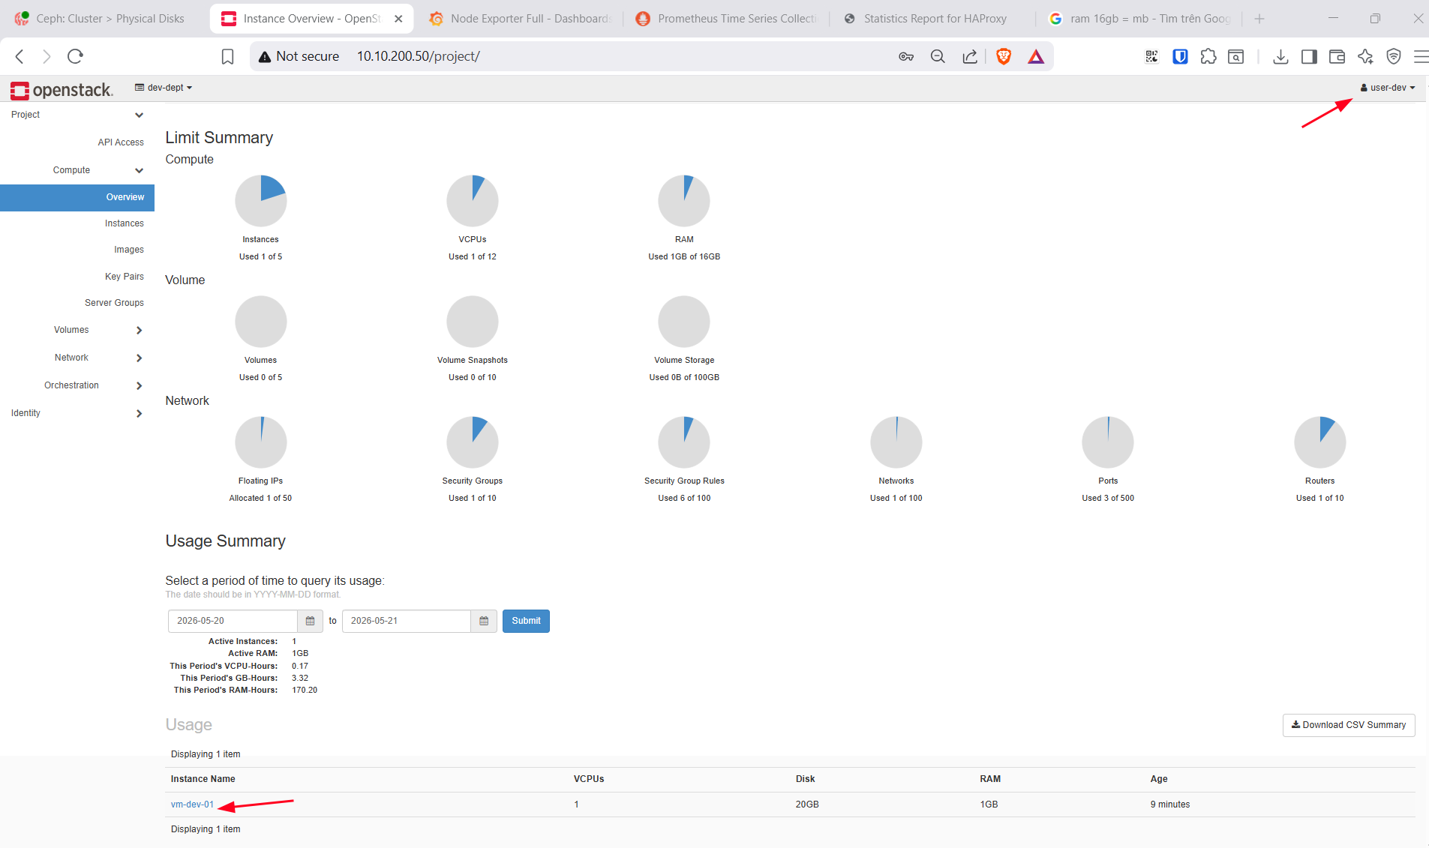The height and width of the screenshot is (848, 1429).
Task: Share this page
Action: [970, 56]
